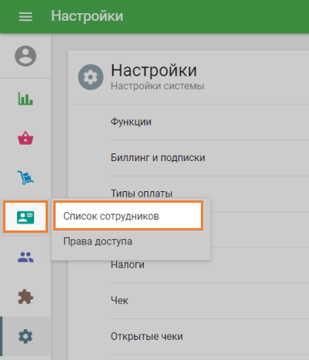Open Типы оплаты settings
This screenshot has width=309, height=360.
pos(141,193)
